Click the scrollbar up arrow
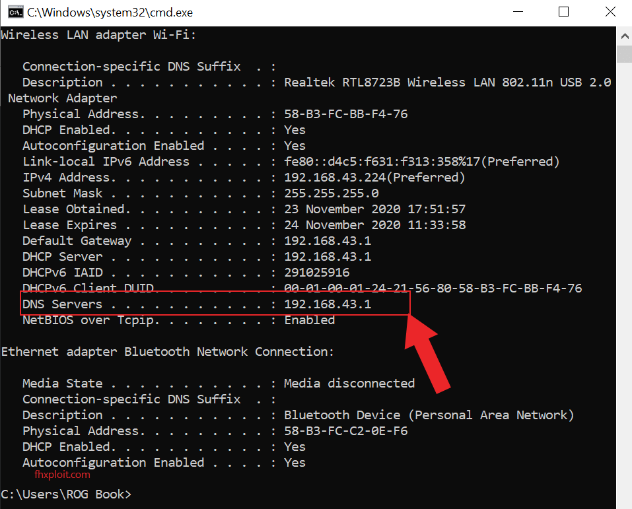 point(625,36)
